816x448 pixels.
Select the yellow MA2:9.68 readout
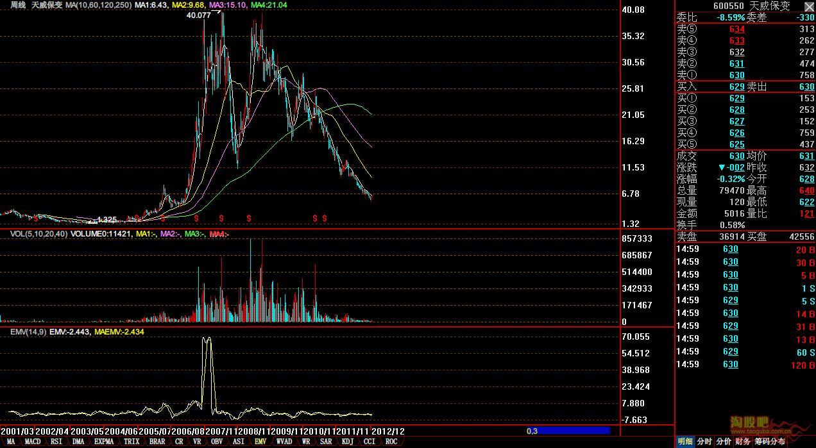click(189, 4)
